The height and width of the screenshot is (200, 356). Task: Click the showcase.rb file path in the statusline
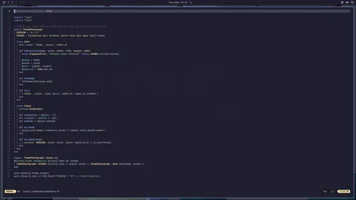coord(41,191)
